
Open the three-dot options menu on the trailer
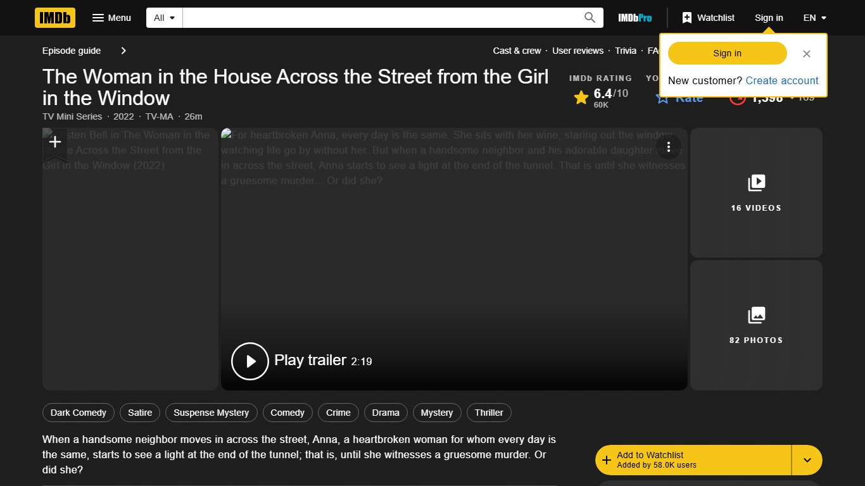coord(669,146)
